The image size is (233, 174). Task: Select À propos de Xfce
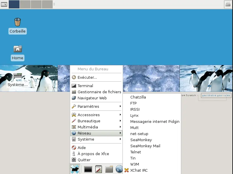pos(96,154)
